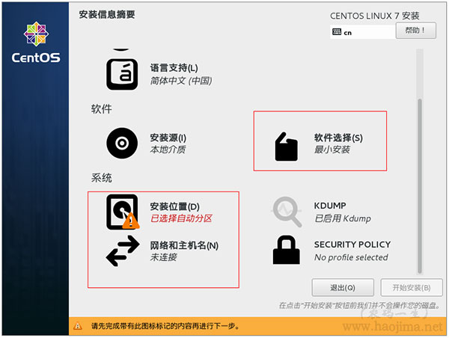Open the SECURITY POLICY label
Screen dimensions: 449x338
pyautogui.click(x=352, y=245)
